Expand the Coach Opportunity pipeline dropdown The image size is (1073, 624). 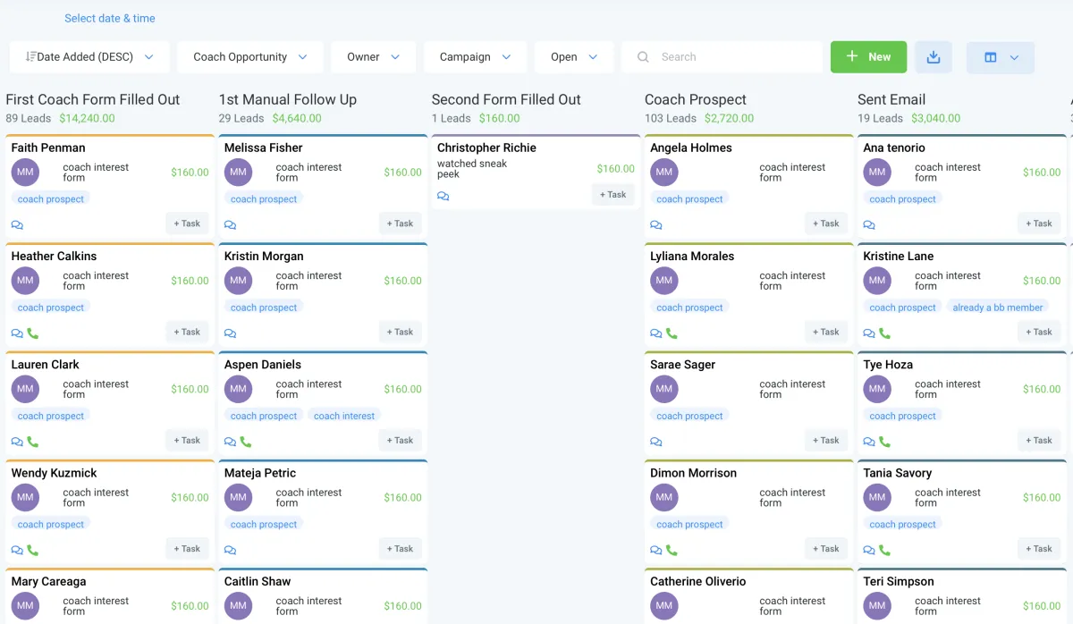[x=250, y=57]
